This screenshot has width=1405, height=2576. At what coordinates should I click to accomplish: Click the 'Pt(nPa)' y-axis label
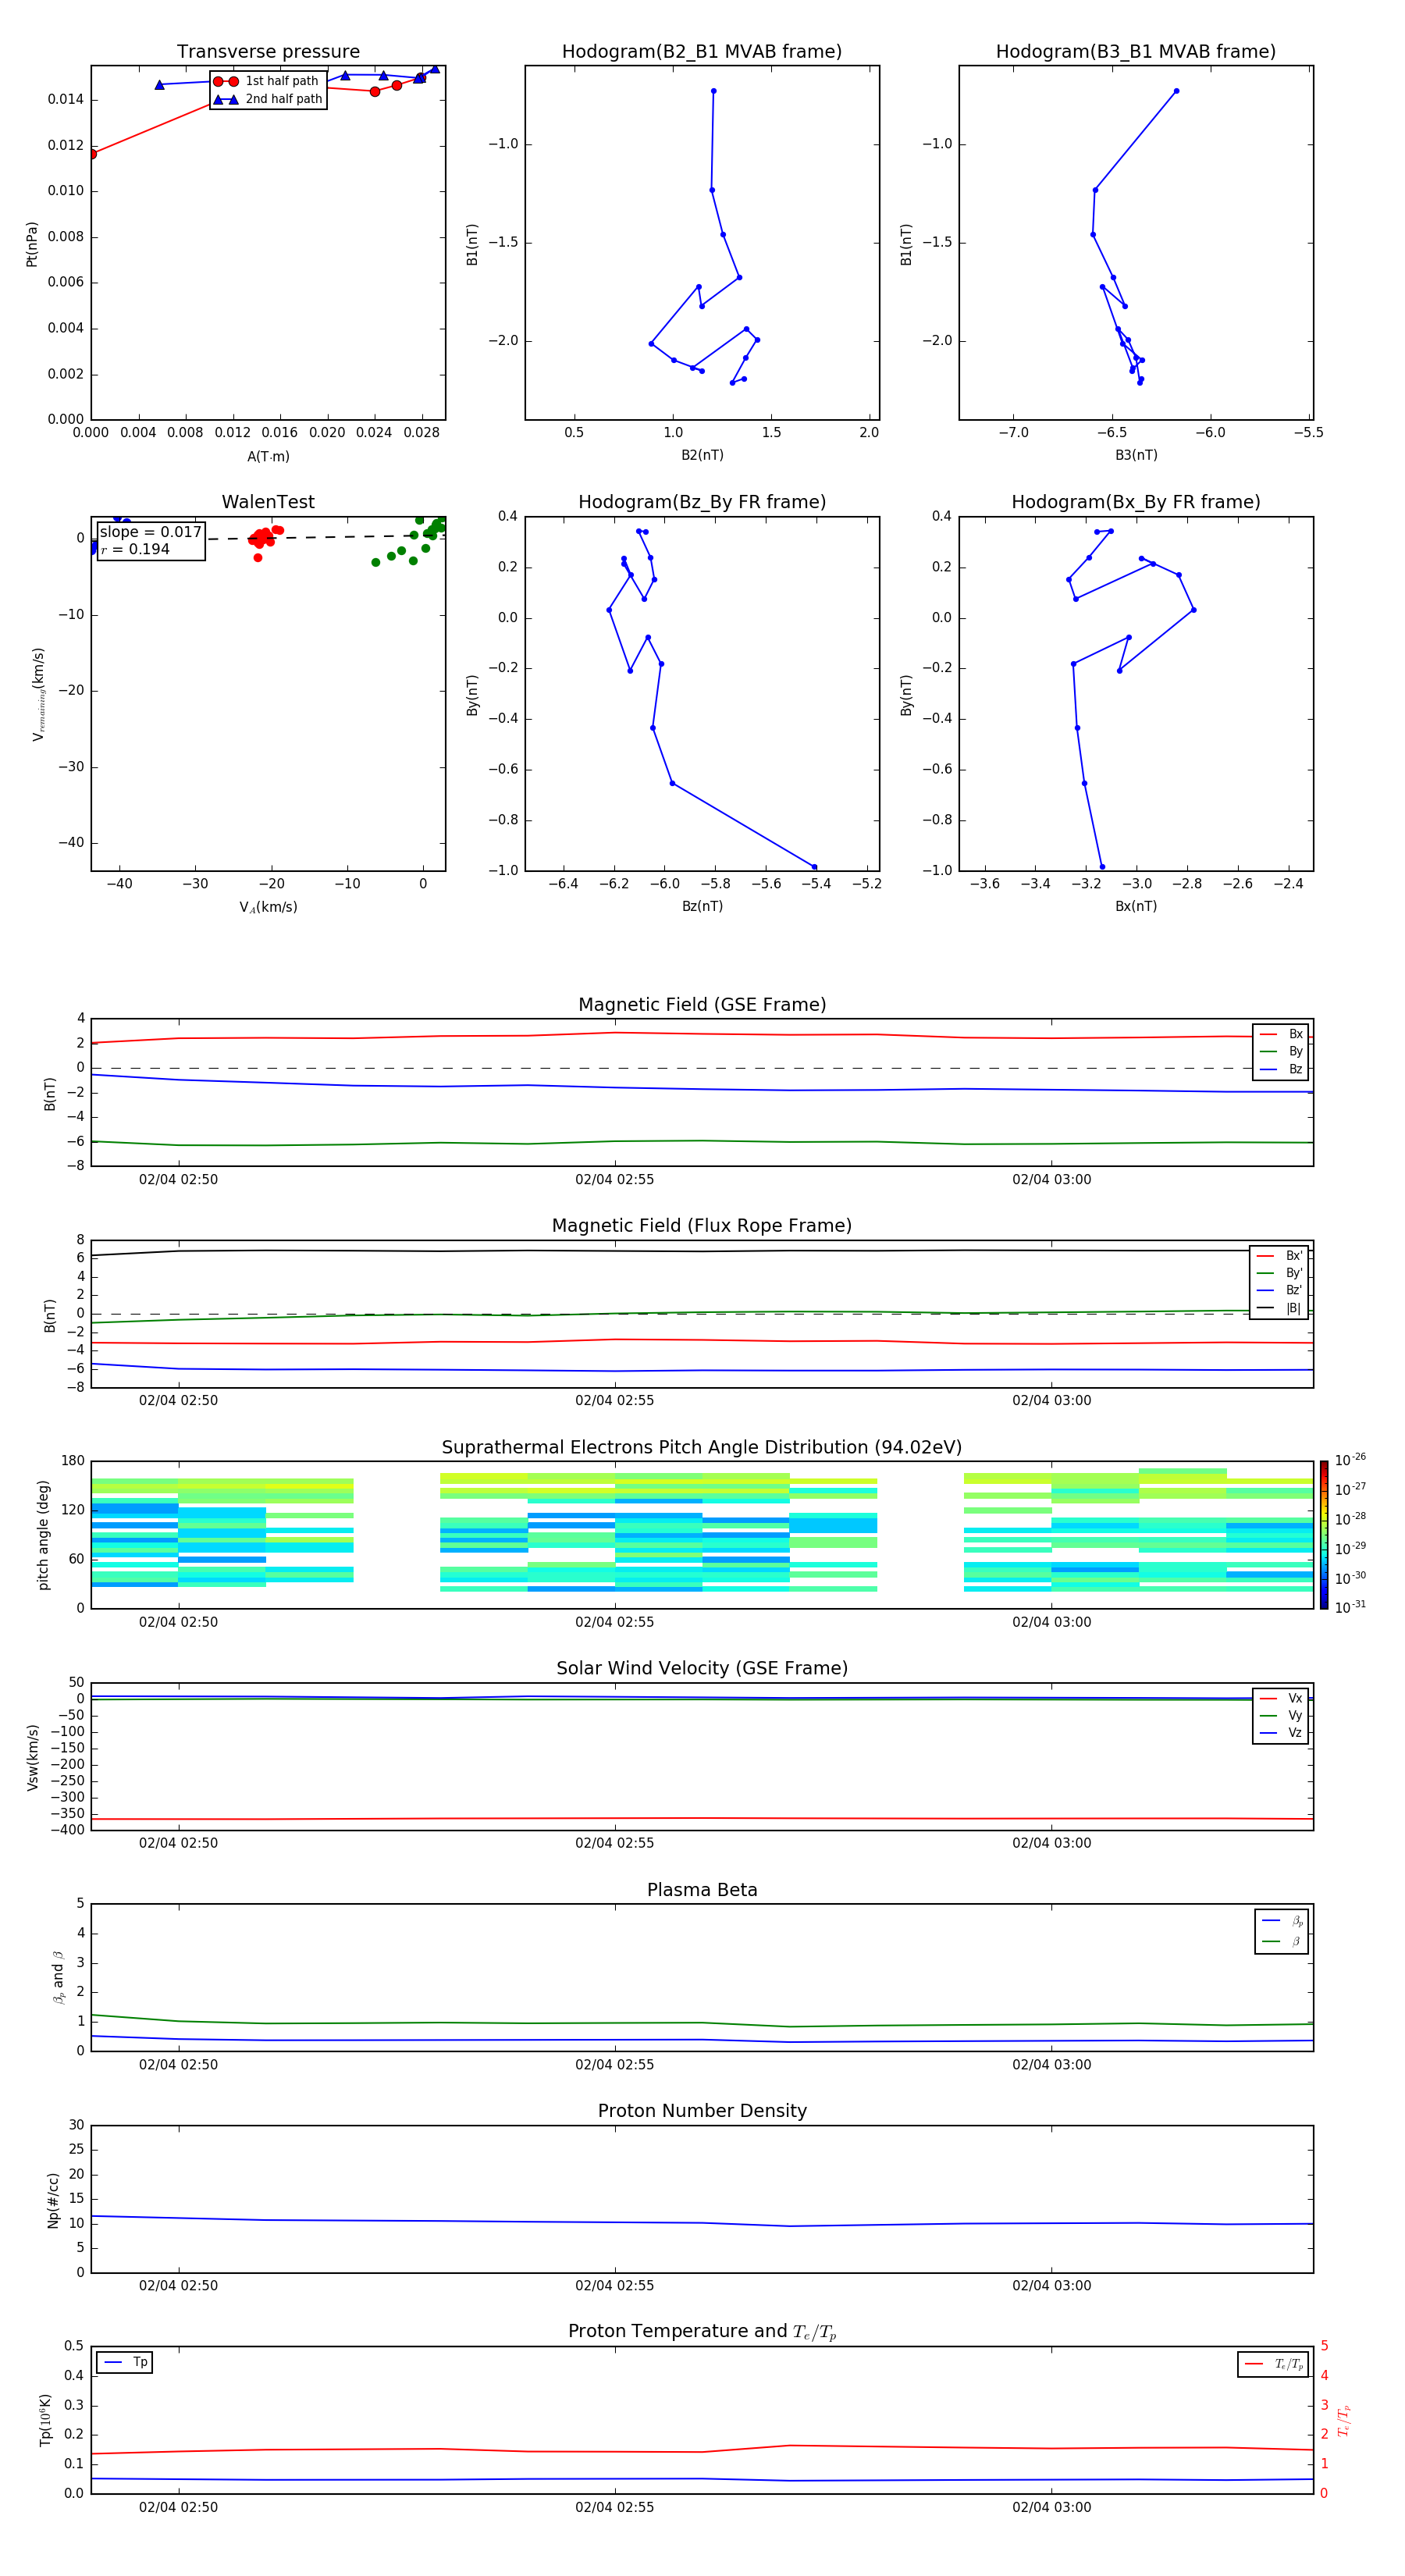[x=32, y=244]
